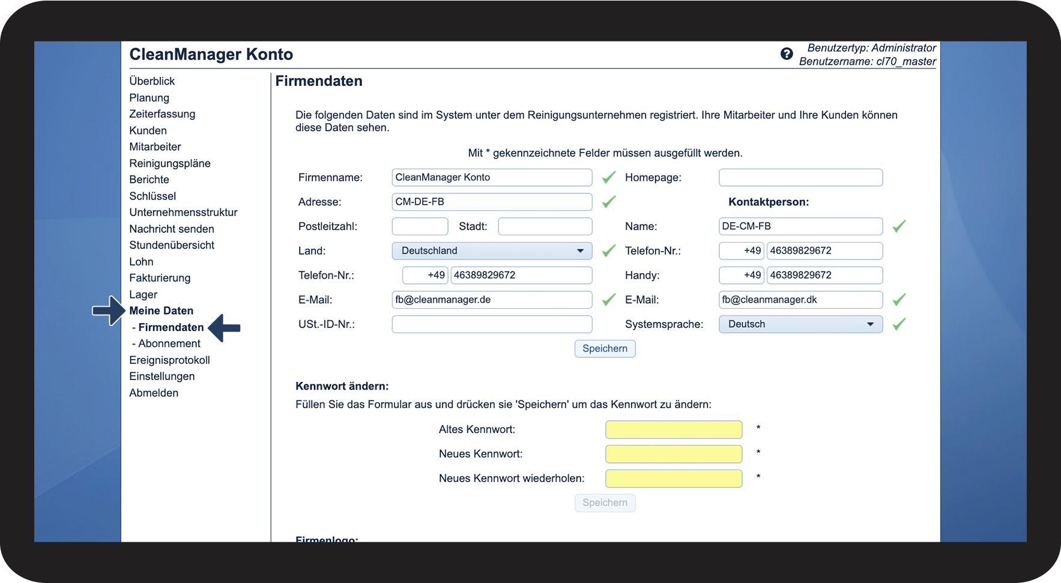Open Abonnement submenu item
This screenshot has height=583, width=1061.
[169, 343]
